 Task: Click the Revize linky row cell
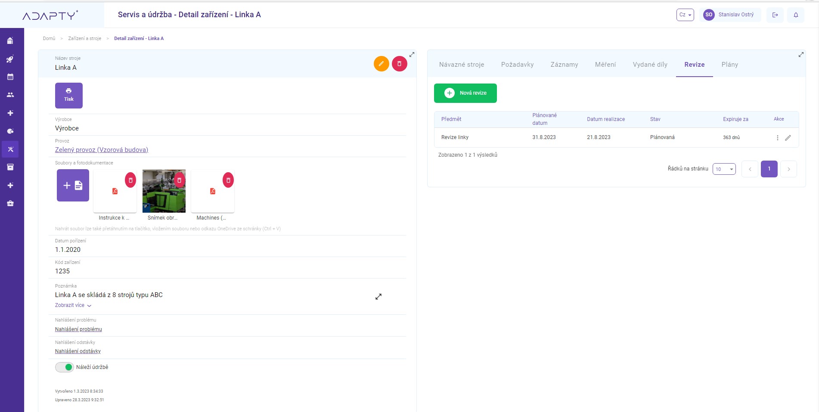pos(455,137)
